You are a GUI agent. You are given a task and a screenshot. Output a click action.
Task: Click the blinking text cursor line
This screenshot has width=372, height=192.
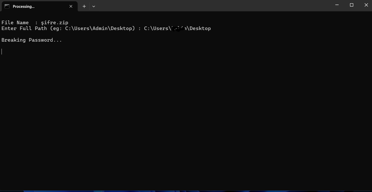pyautogui.click(x=2, y=52)
